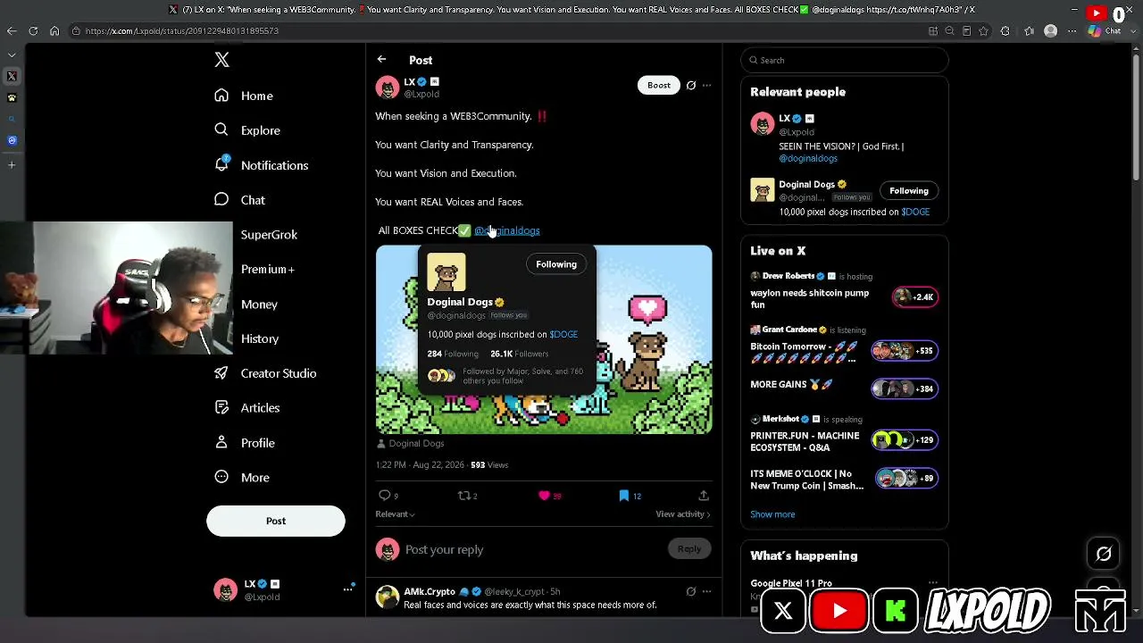Open the 'MORE GAINS' live space
1143x643 pixels.
point(845,388)
